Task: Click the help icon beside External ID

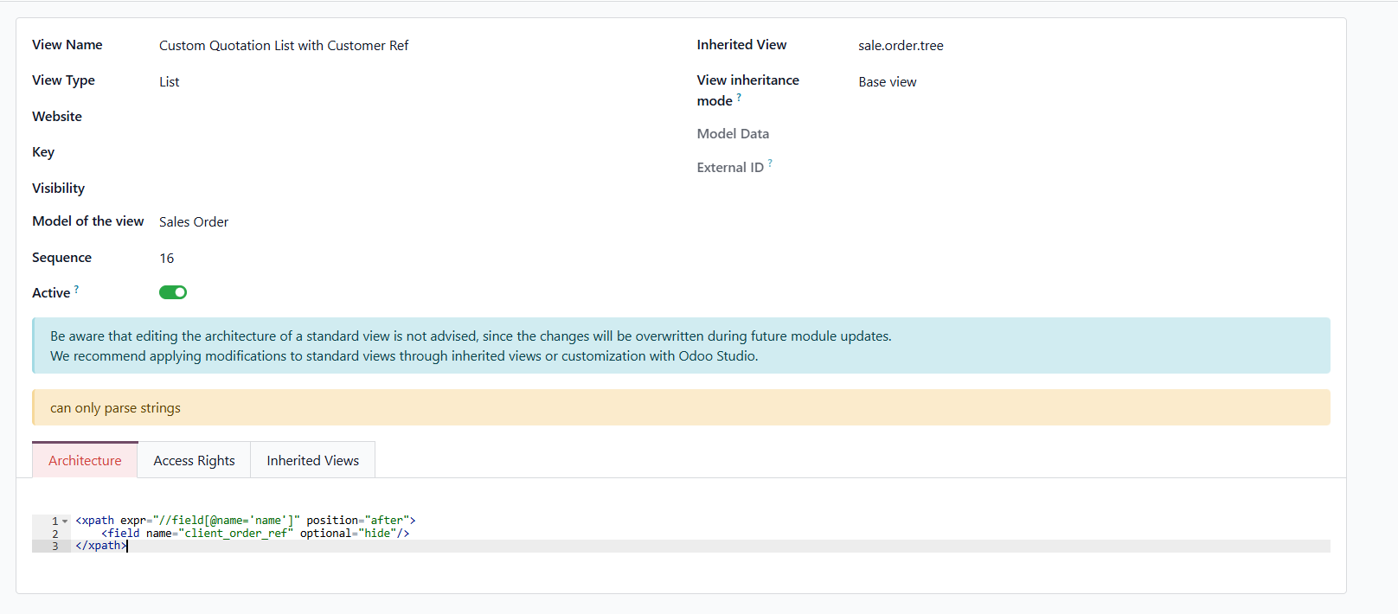Action: pyautogui.click(x=770, y=163)
